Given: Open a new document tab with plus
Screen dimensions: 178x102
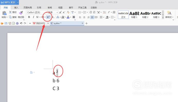Looking at the screenshot, I should click(86, 23).
